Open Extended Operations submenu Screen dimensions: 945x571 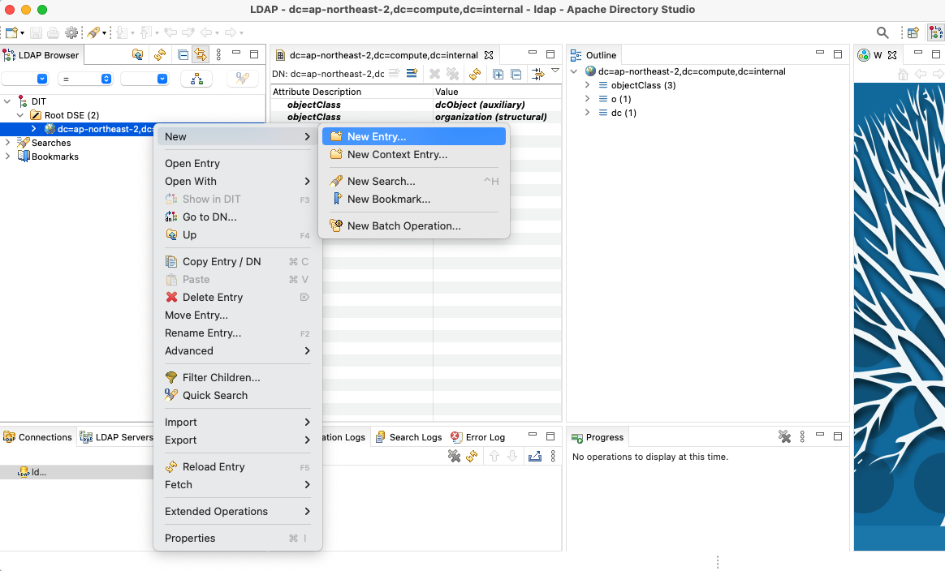click(x=237, y=511)
